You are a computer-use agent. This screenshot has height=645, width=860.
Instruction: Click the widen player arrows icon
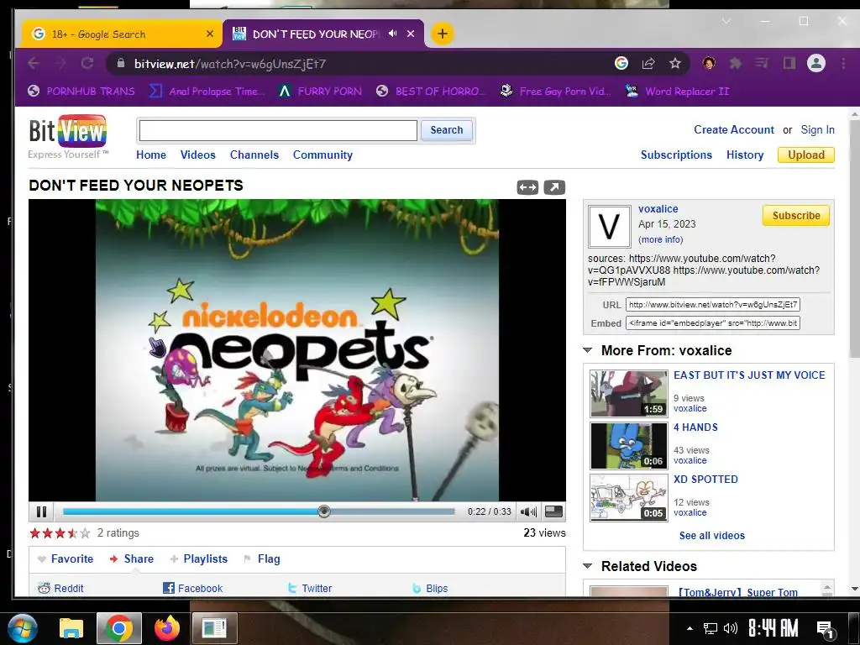pyautogui.click(x=527, y=187)
